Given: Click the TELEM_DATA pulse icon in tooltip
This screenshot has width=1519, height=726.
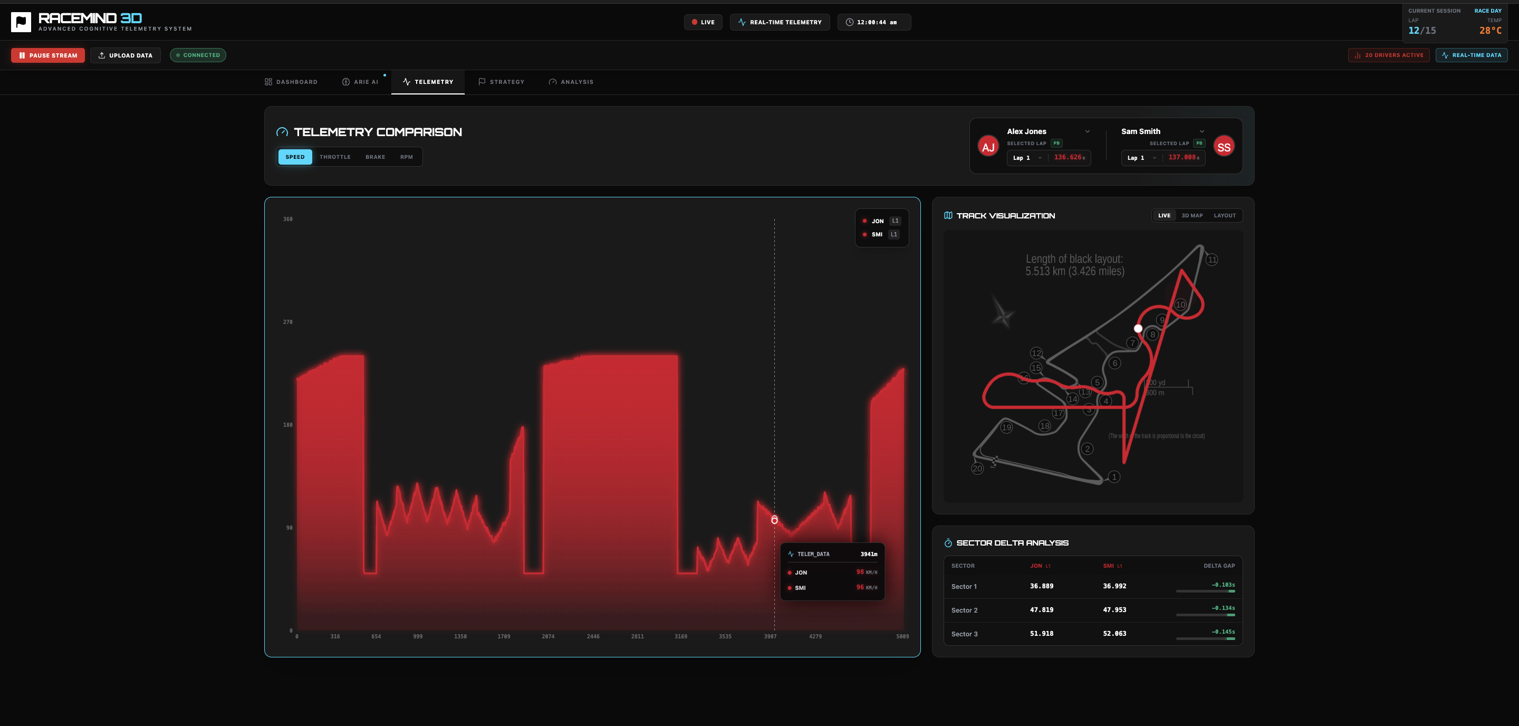Looking at the screenshot, I should (791, 555).
